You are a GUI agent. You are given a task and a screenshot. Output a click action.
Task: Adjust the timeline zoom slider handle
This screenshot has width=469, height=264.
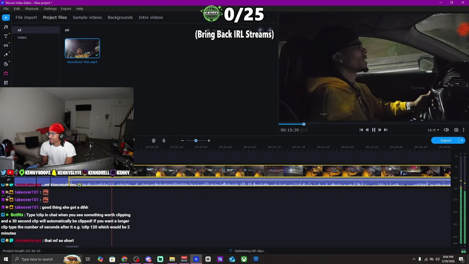click(196, 140)
